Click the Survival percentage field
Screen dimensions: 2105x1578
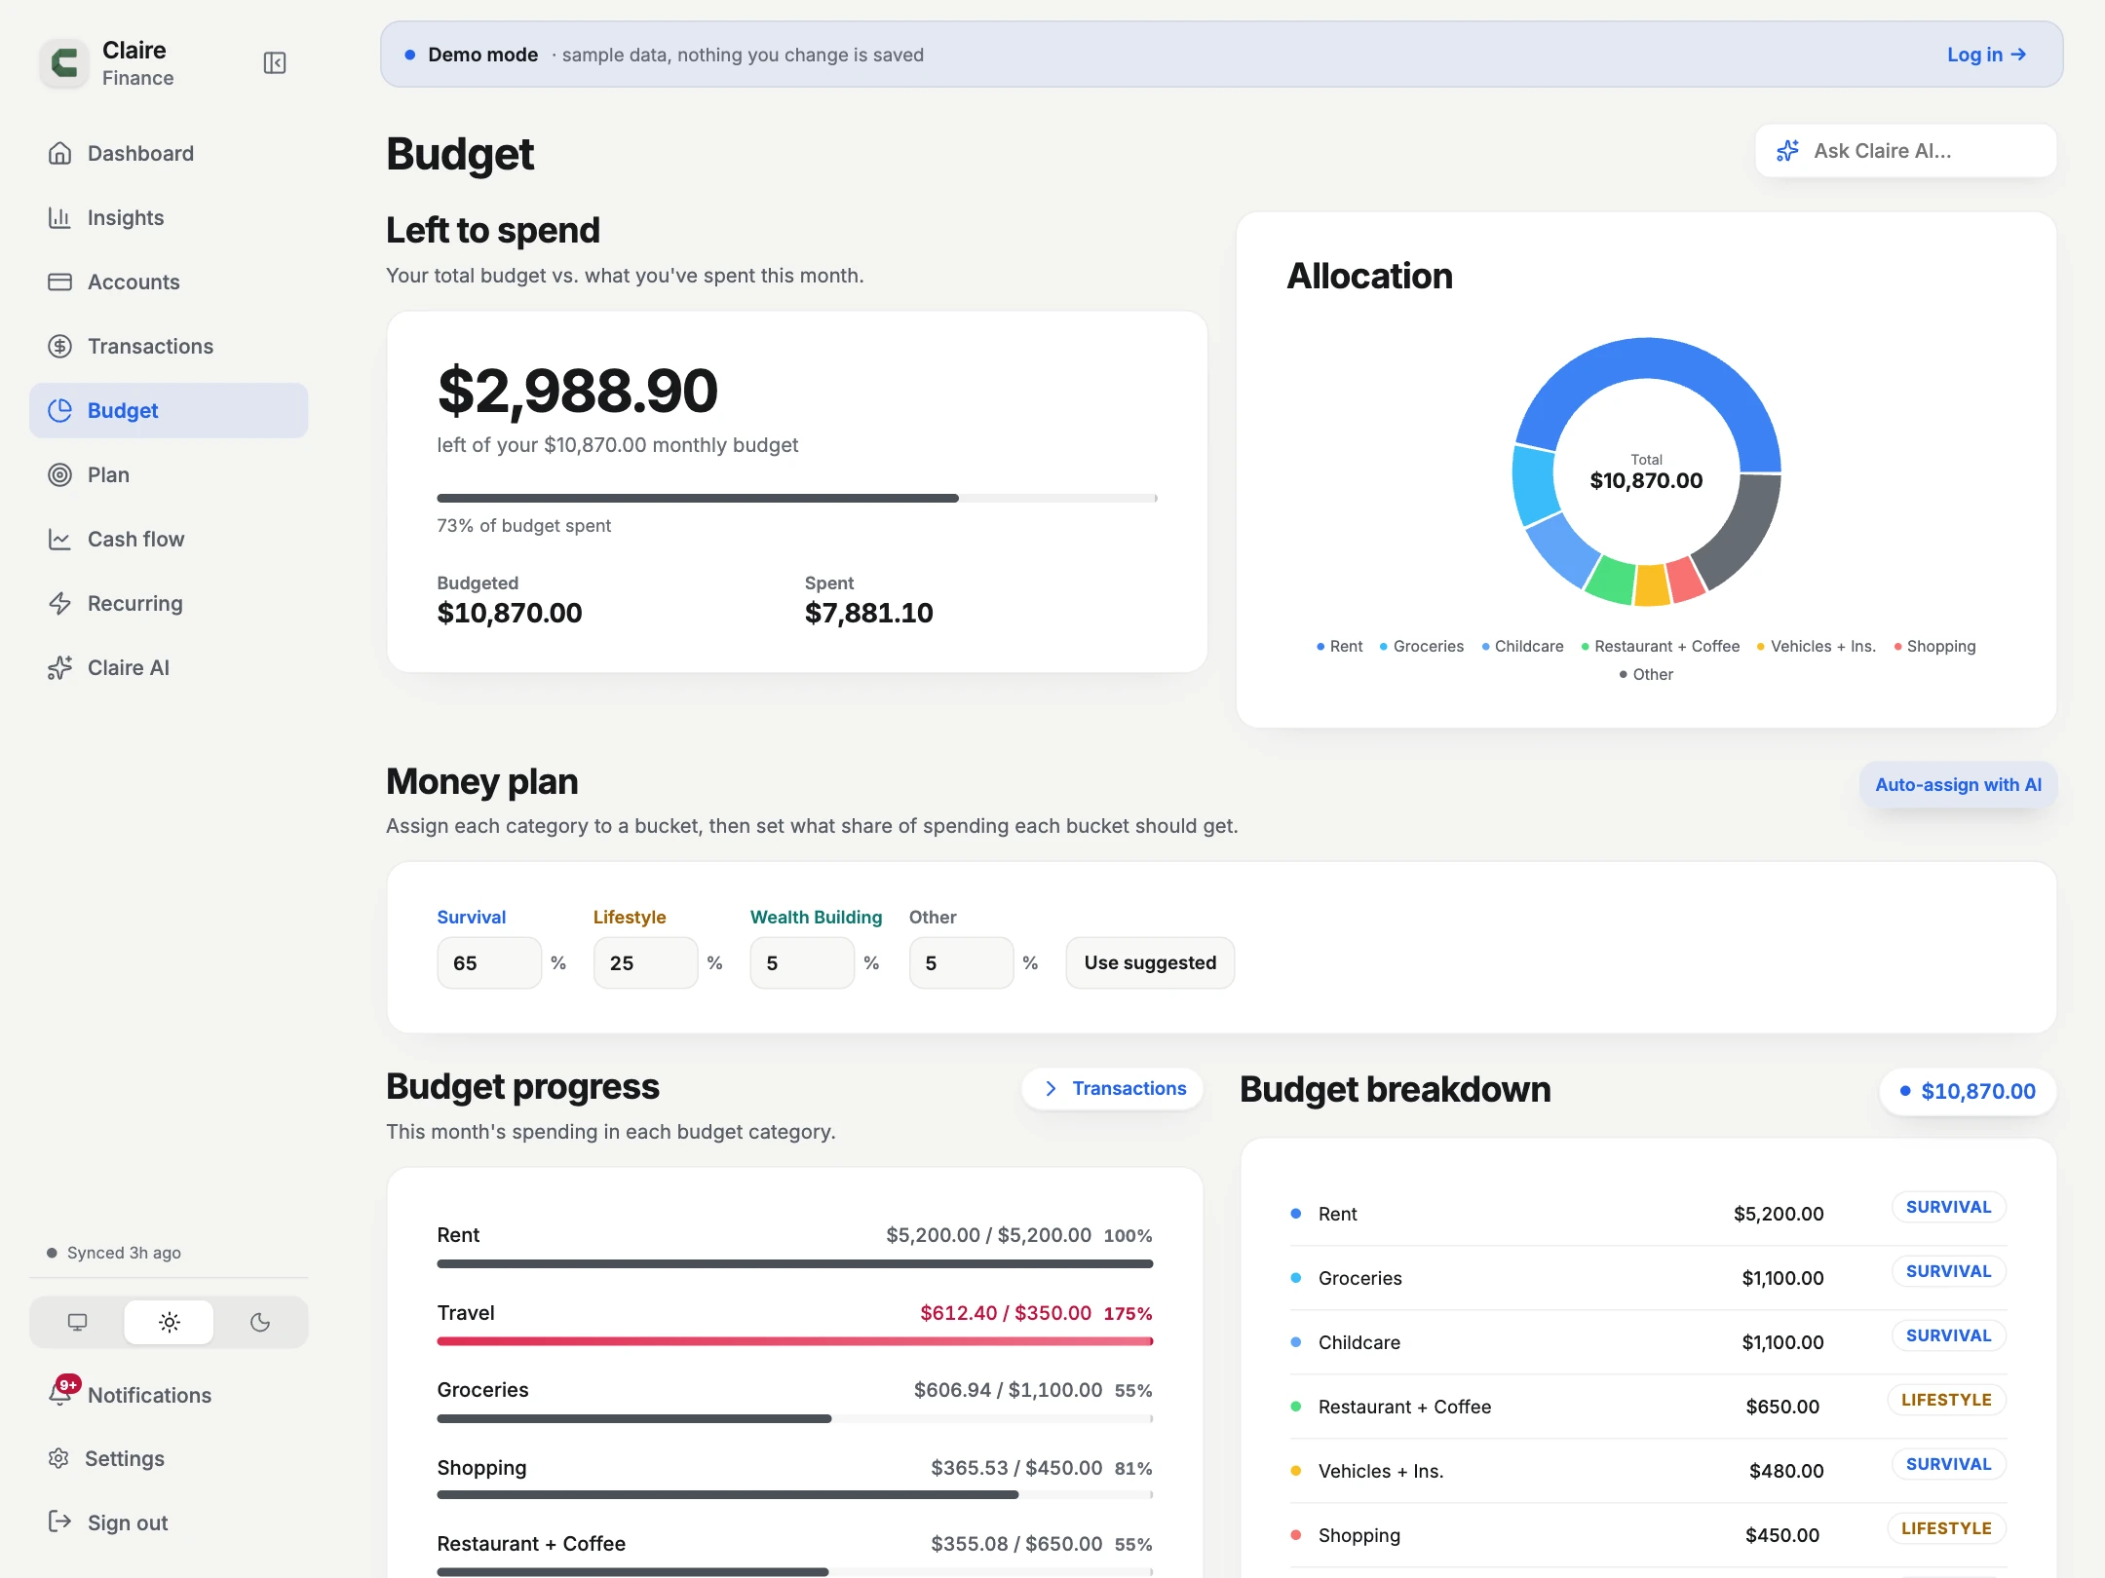click(x=488, y=962)
